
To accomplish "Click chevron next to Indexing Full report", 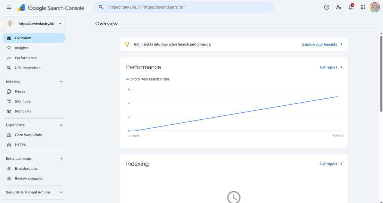I will 341,164.
